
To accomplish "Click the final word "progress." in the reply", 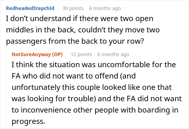I will click(x=28, y=121).
